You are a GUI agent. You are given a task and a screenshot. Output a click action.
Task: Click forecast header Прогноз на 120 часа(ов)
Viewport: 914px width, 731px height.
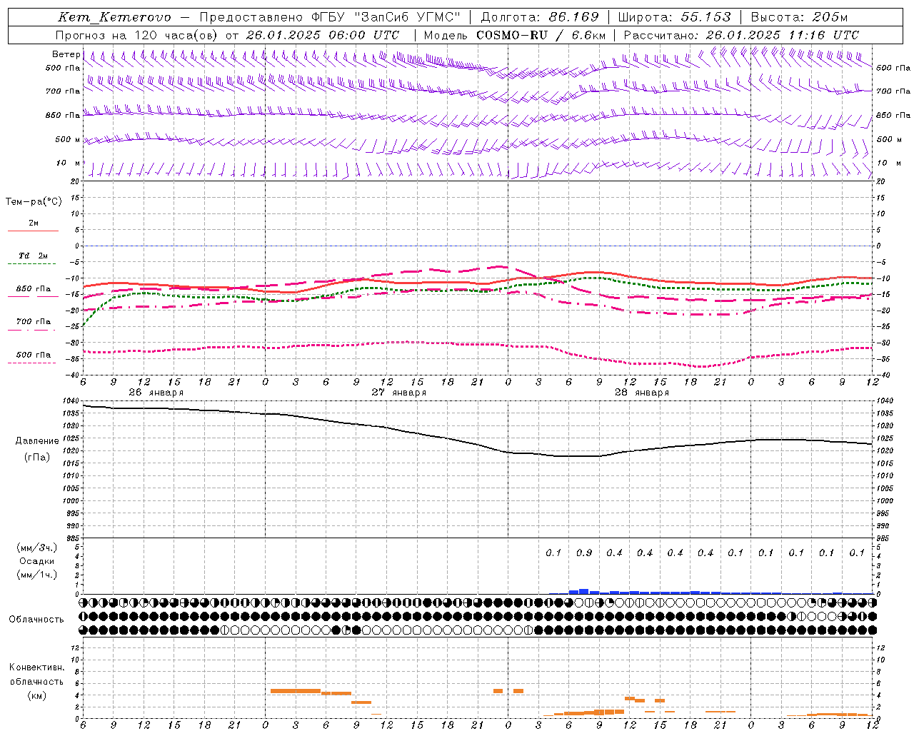pyautogui.click(x=137, y=35)
